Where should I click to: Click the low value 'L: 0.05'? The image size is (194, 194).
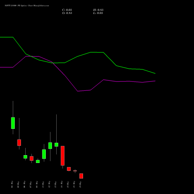click(98, 13)
